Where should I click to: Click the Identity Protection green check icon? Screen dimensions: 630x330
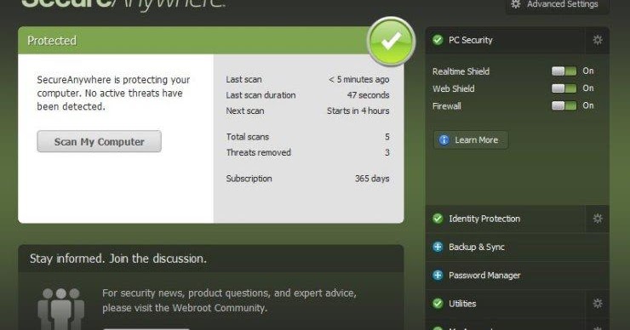[x=438, y=219]
